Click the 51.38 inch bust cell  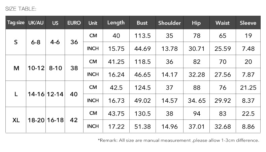(x=142, y=126)
